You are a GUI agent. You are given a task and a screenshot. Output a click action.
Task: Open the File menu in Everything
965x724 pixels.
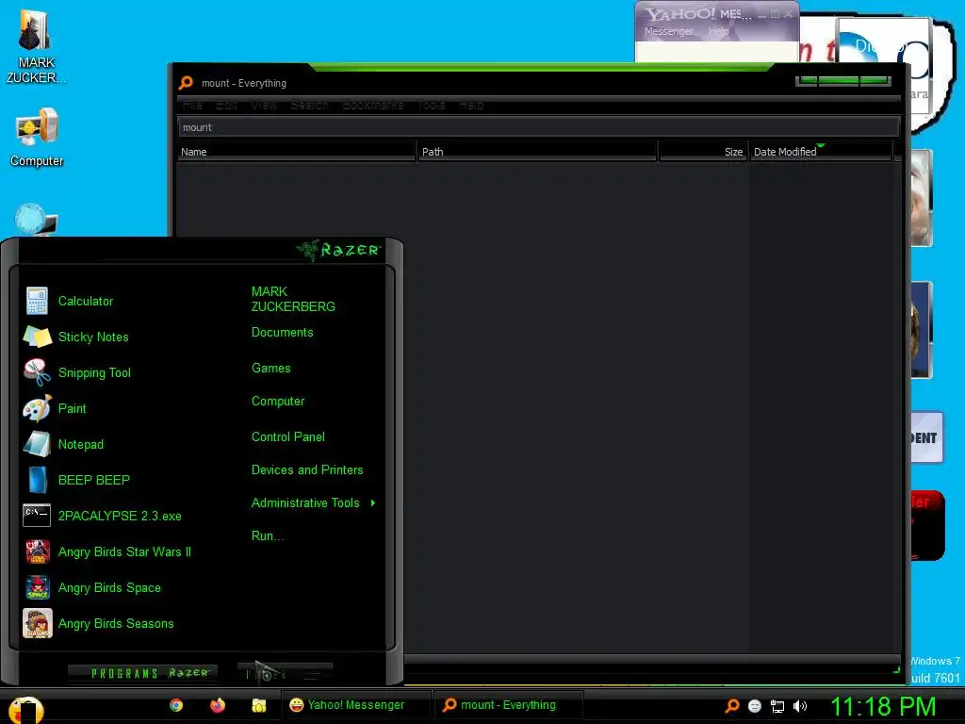pyautogui.click(x=192, y=106)
